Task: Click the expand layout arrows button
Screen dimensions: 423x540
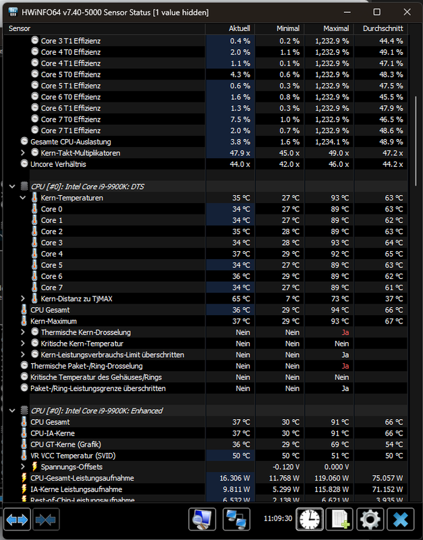Action: (x=18, y=519)
